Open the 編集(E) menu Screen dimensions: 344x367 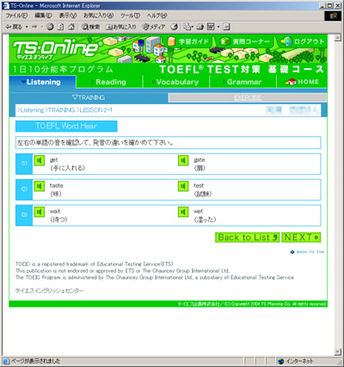pyautogui.click(x=43, y=16)
